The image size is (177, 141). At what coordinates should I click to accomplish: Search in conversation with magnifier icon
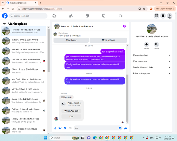[x=156, y=44]
